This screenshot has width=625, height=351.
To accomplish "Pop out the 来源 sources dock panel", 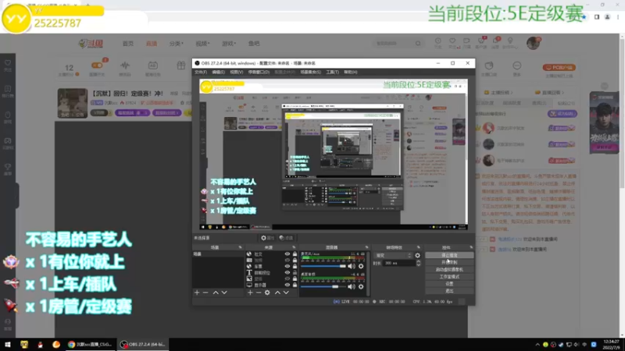I will click(x=294, y=247).
